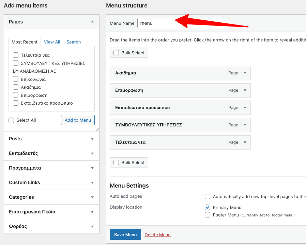Click the Delete Menu link
This screenshot has height=245, width=306.
pos(157,234)
